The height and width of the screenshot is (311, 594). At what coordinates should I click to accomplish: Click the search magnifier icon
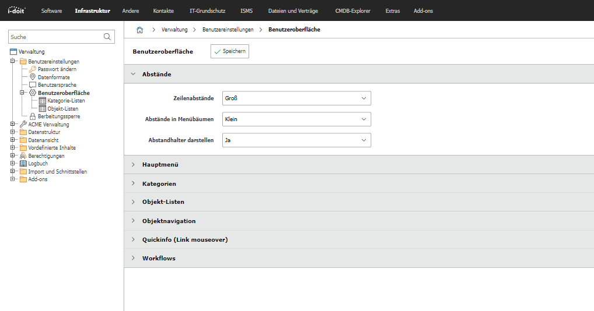point(107,37)
